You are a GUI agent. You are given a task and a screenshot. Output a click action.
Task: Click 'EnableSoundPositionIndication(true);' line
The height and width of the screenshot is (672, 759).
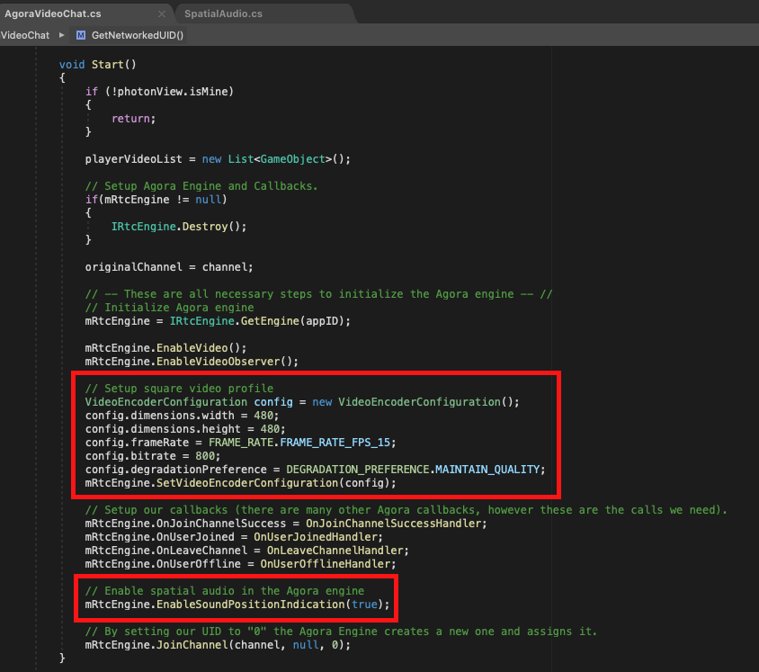click(237, 605)
